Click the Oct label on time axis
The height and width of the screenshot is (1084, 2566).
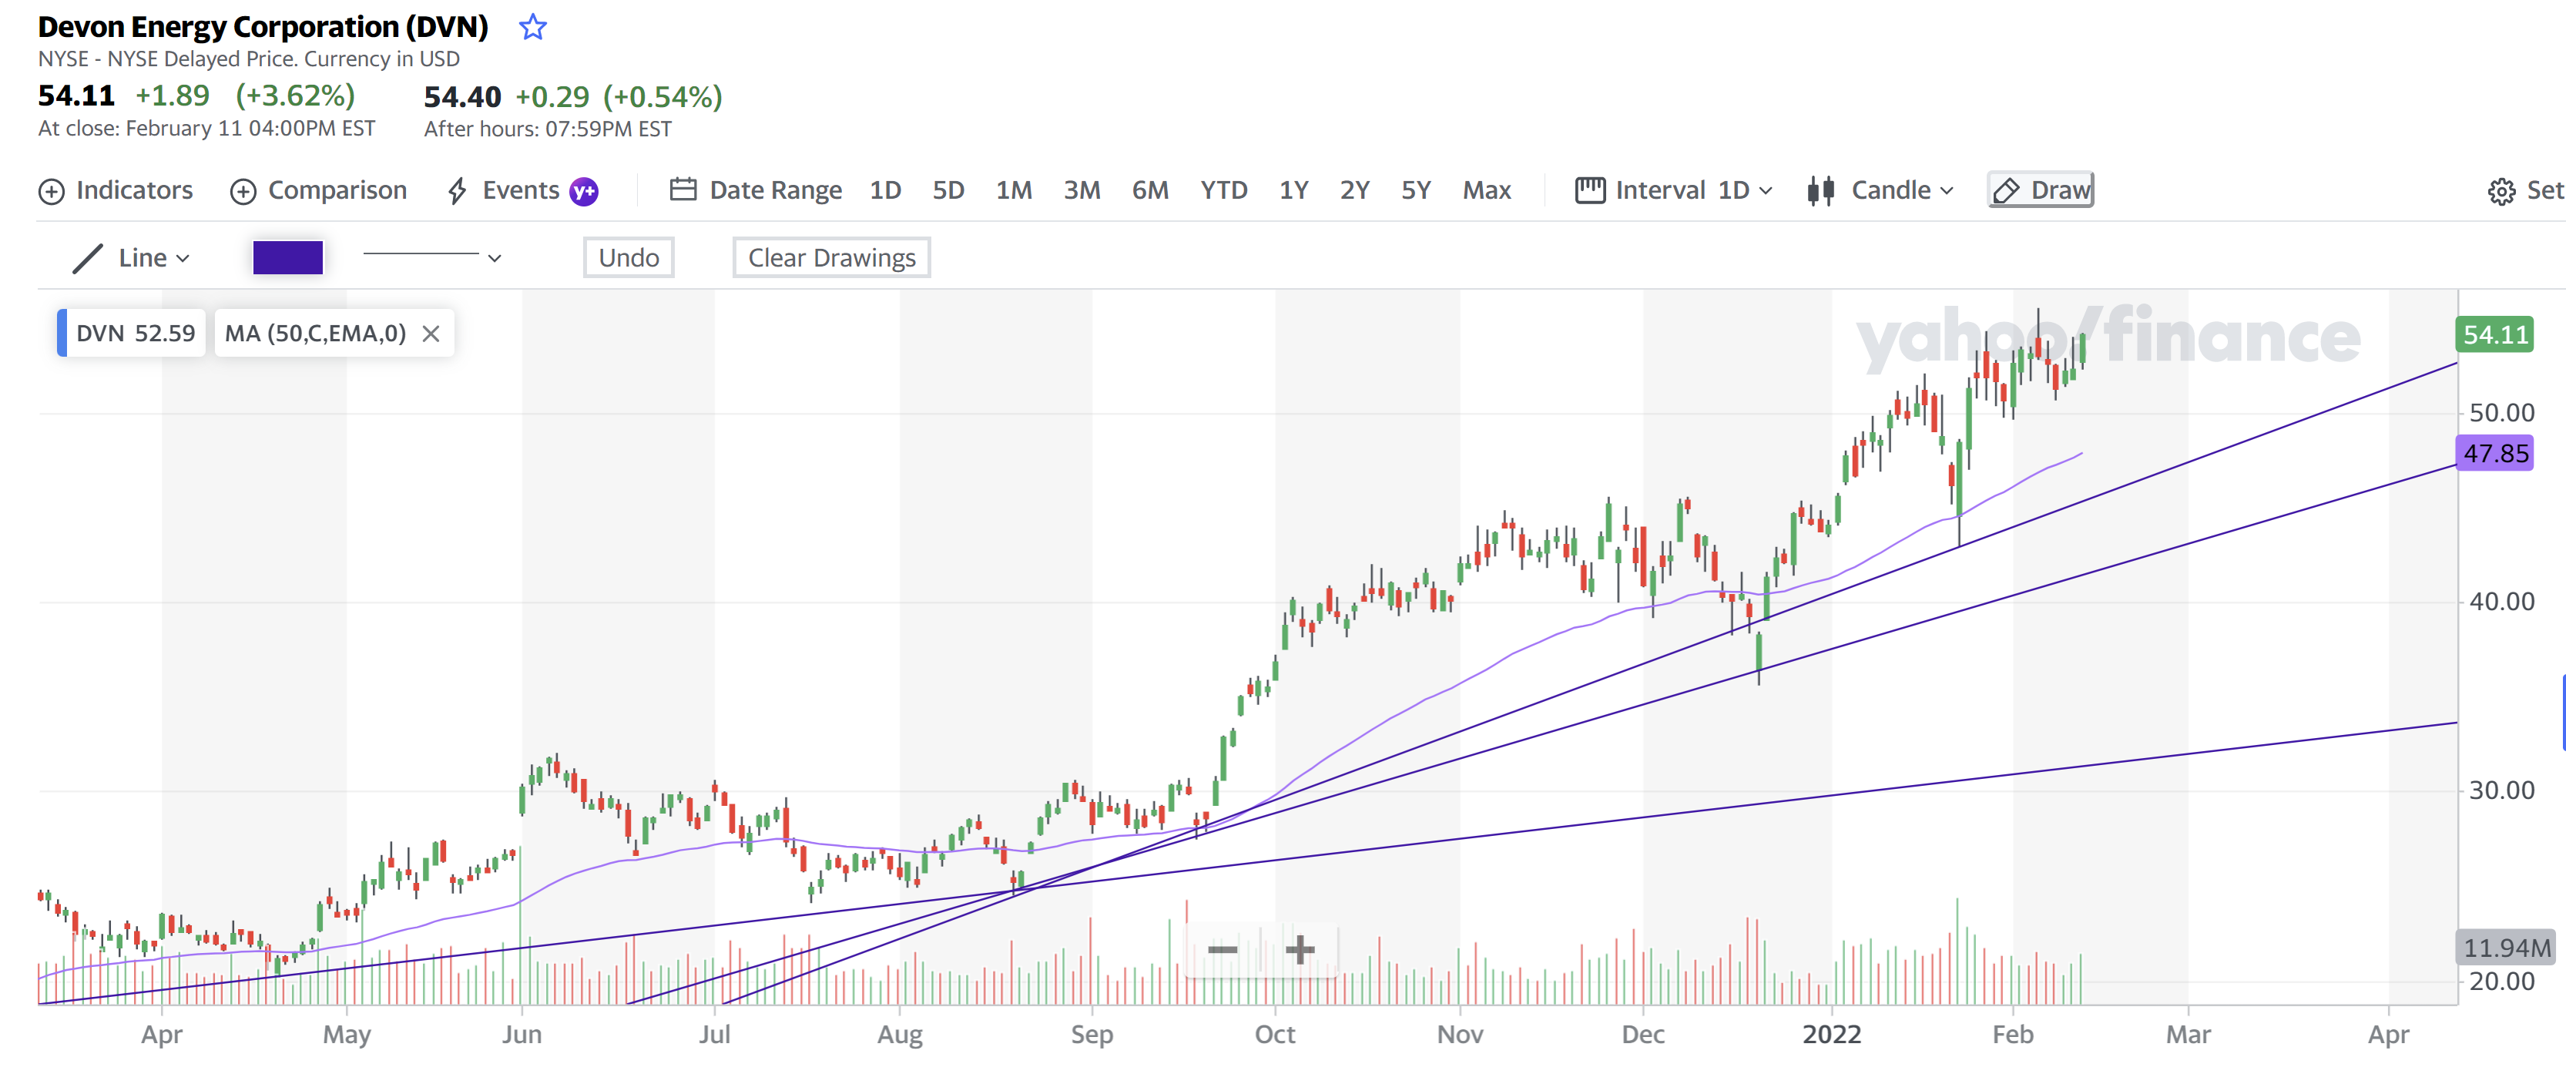click(1275, 1034)
